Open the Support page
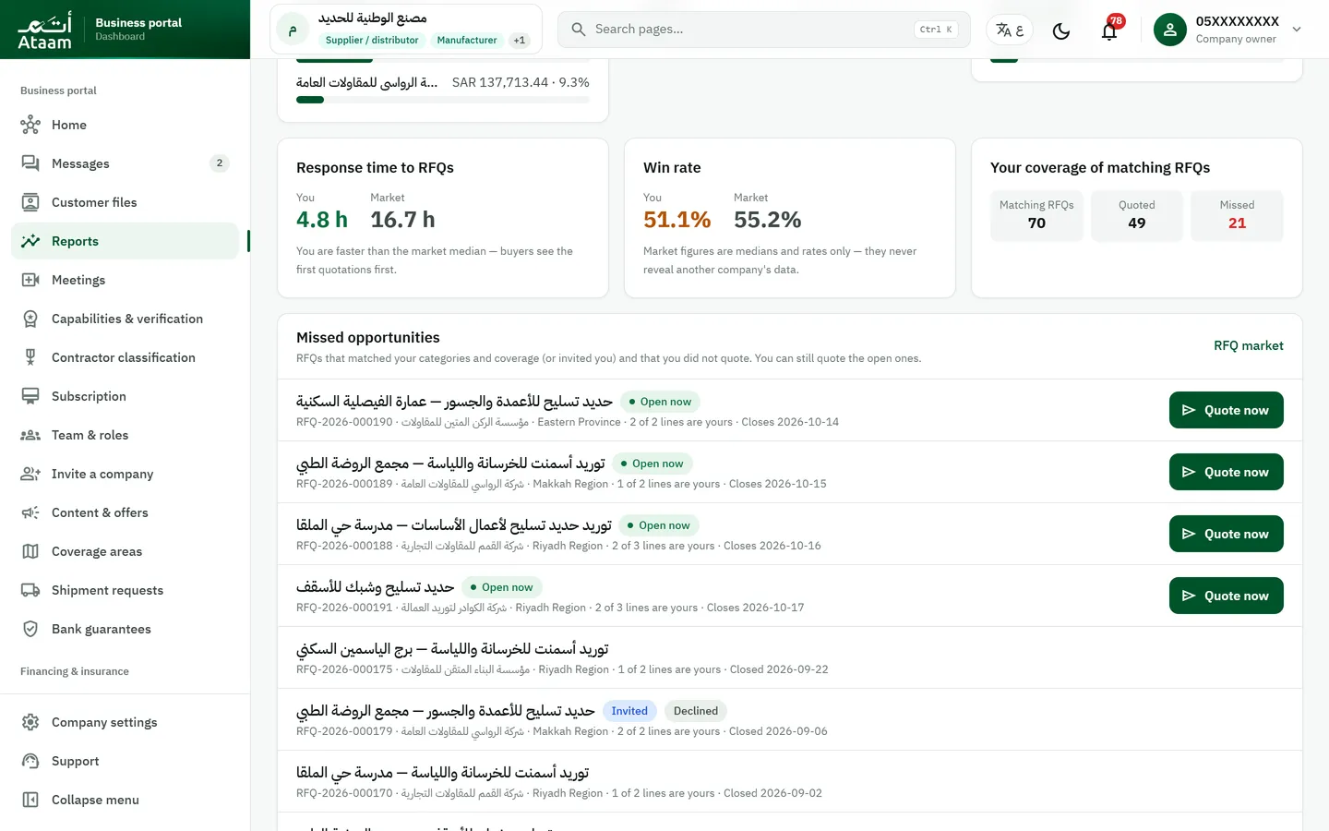 125,761
